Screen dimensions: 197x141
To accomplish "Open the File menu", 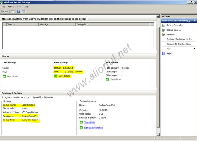I will [x=3, y=7].
